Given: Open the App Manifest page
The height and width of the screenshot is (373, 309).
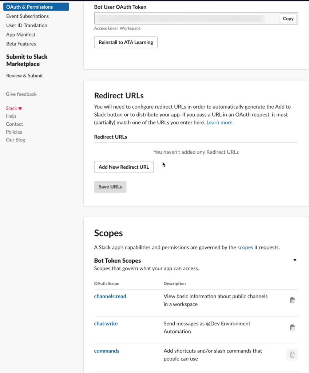Looking at the screenshot, I should [21, 35].
